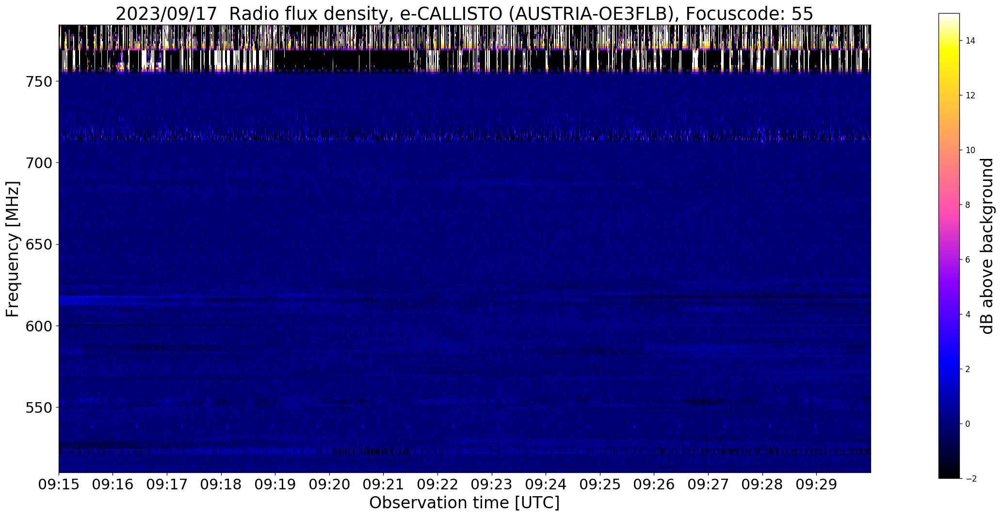Click the 09:28 time tick label
Screen dimensions: 1002x517
click(x=762, y=485)
